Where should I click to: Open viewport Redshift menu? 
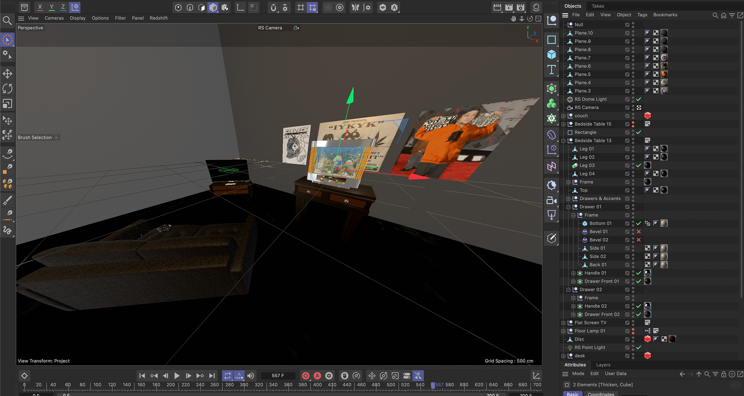tap(158, 18)
